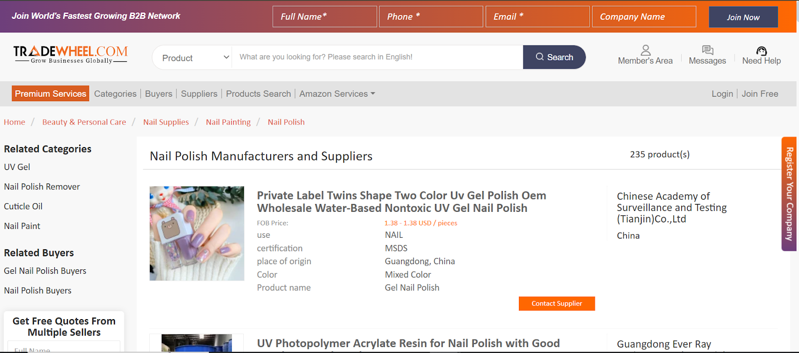Screen dimensions: 799x353
Task: Open the Premium Services menu item
Action: (x=50, y=94)
